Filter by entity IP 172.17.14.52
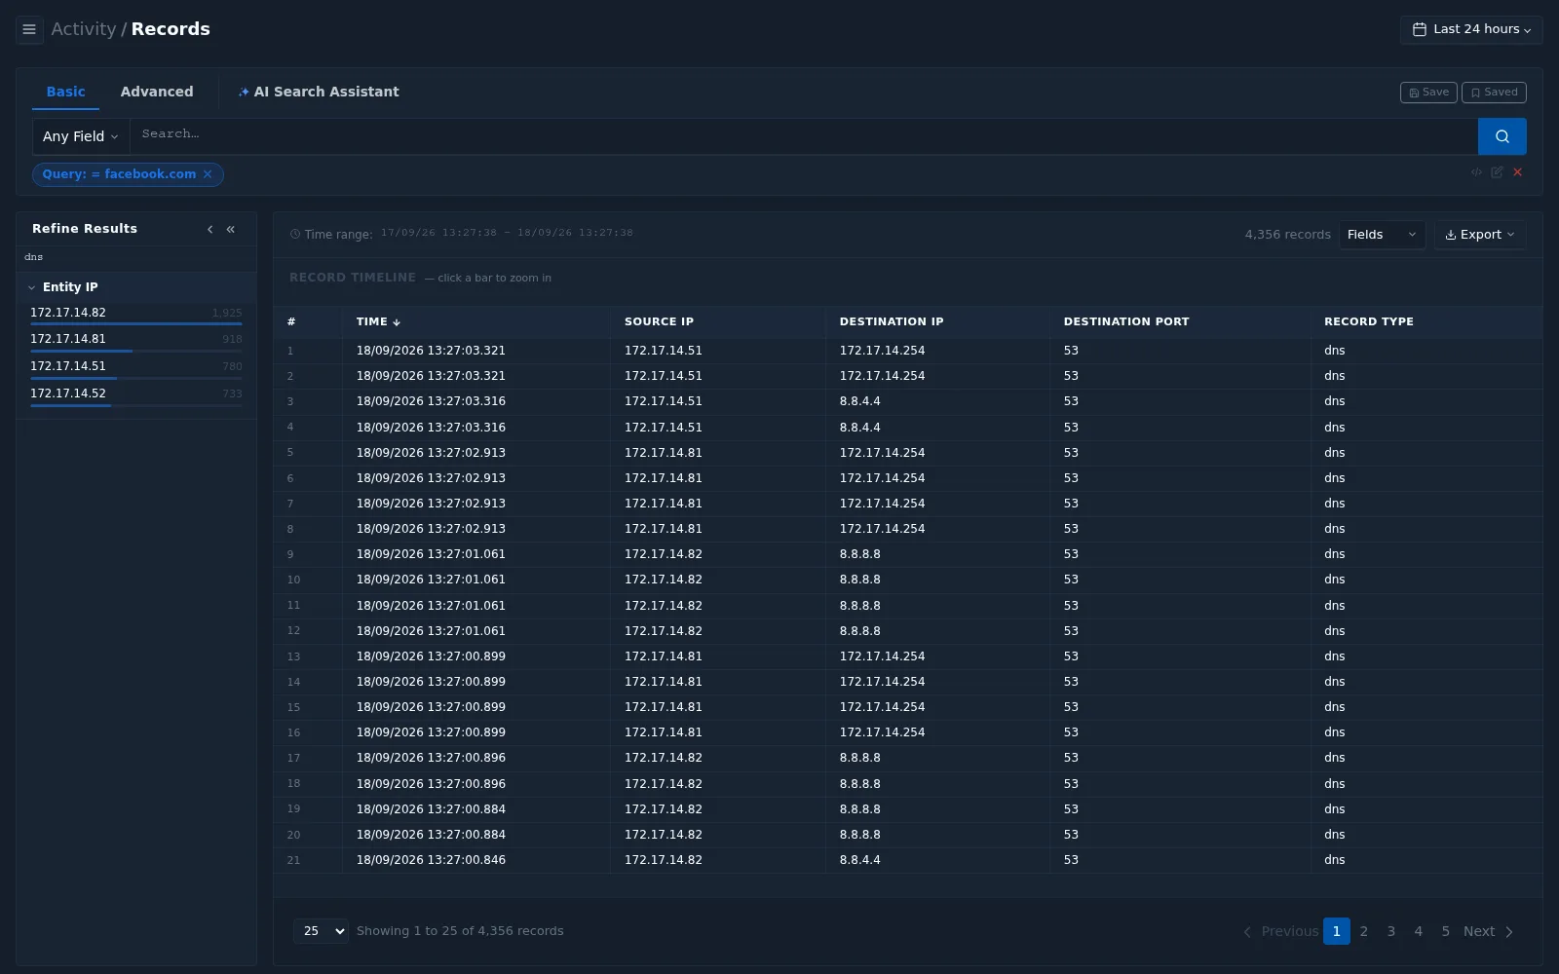The image size is (1559, 974). (136, 394)
